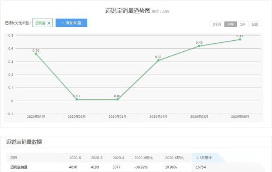
Task: Click the 迈锐宝销量数据 section heading
Action: [x=24, y=142]
